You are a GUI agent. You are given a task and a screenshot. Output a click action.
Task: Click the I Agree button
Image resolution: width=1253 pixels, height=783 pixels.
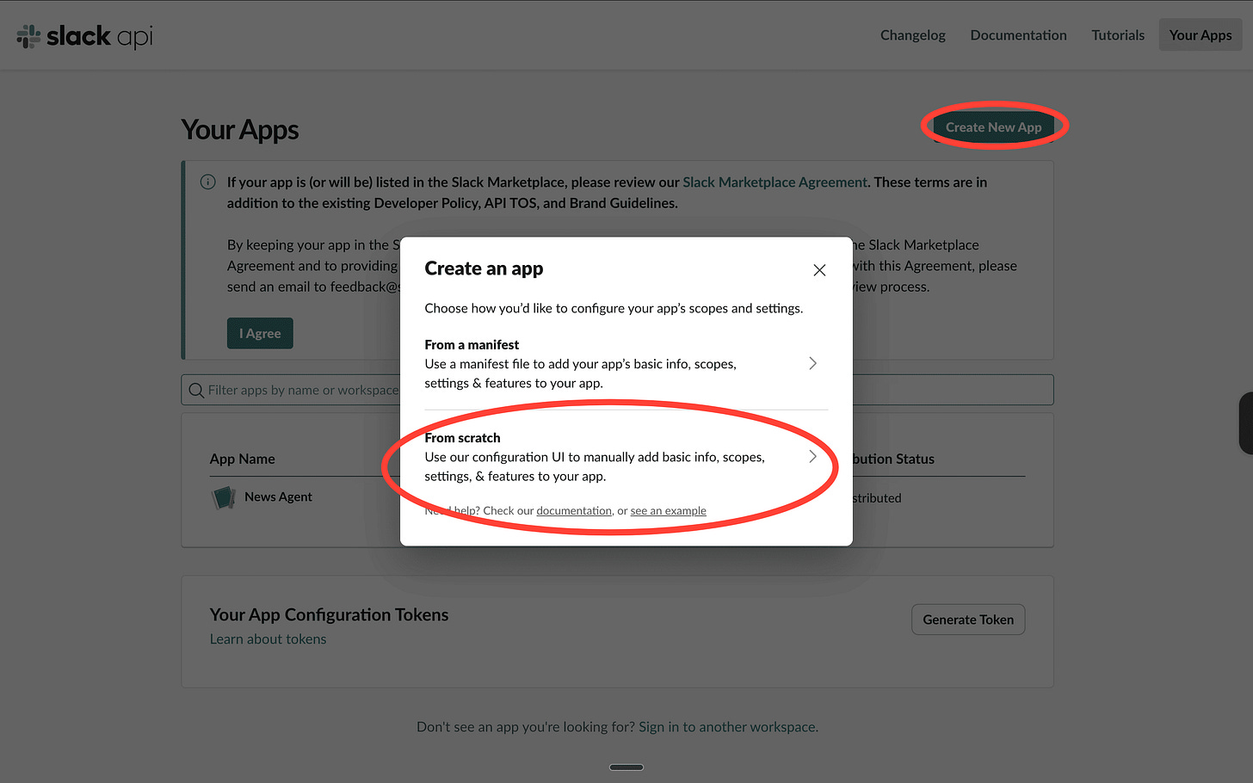pyautogui.click(x=260, y=334)
